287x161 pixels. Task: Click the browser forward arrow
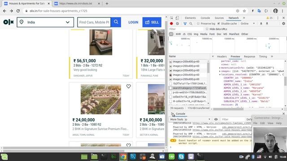[11, 11]
